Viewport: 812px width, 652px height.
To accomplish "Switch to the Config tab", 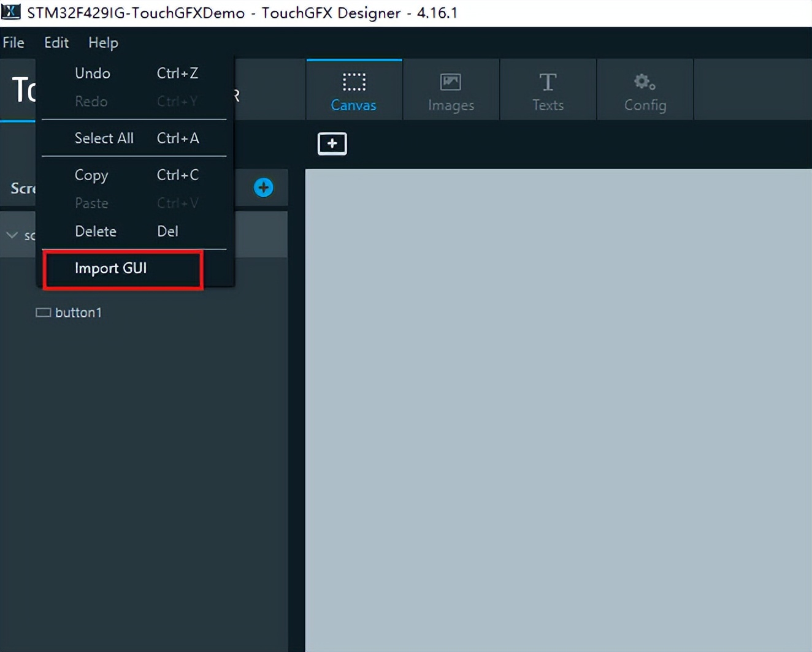I will click(645, 90).
